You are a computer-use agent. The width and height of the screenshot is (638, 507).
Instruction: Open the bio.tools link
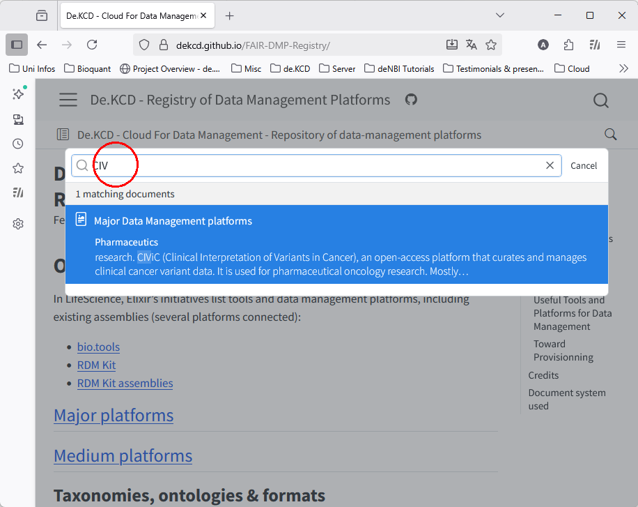98,347
